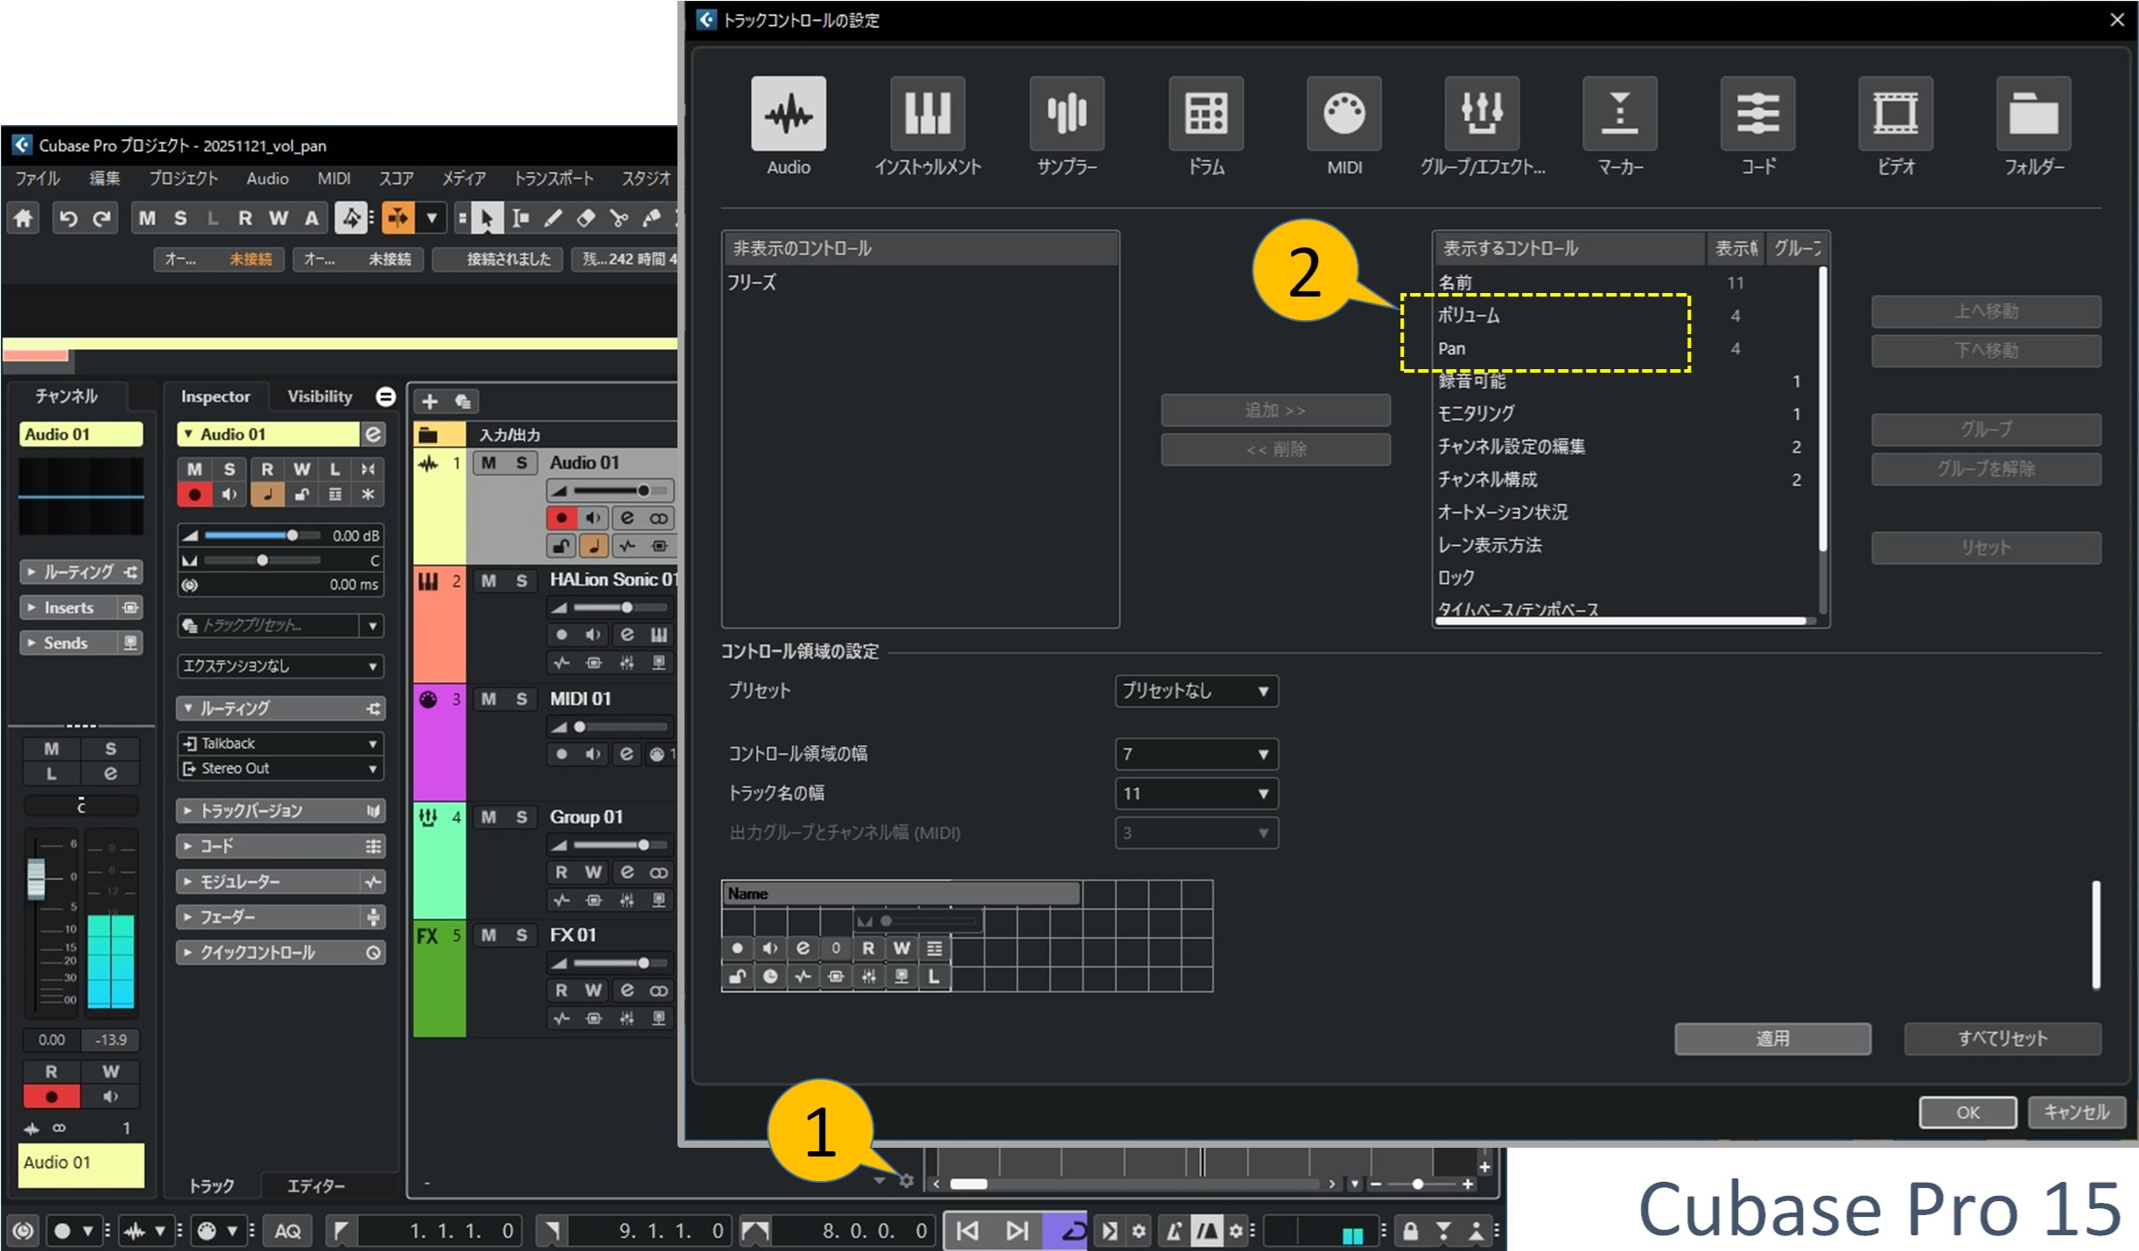Select the Sampler track type icon
Screen dimensions: 2139x1251
click(x=1066, y=114)
